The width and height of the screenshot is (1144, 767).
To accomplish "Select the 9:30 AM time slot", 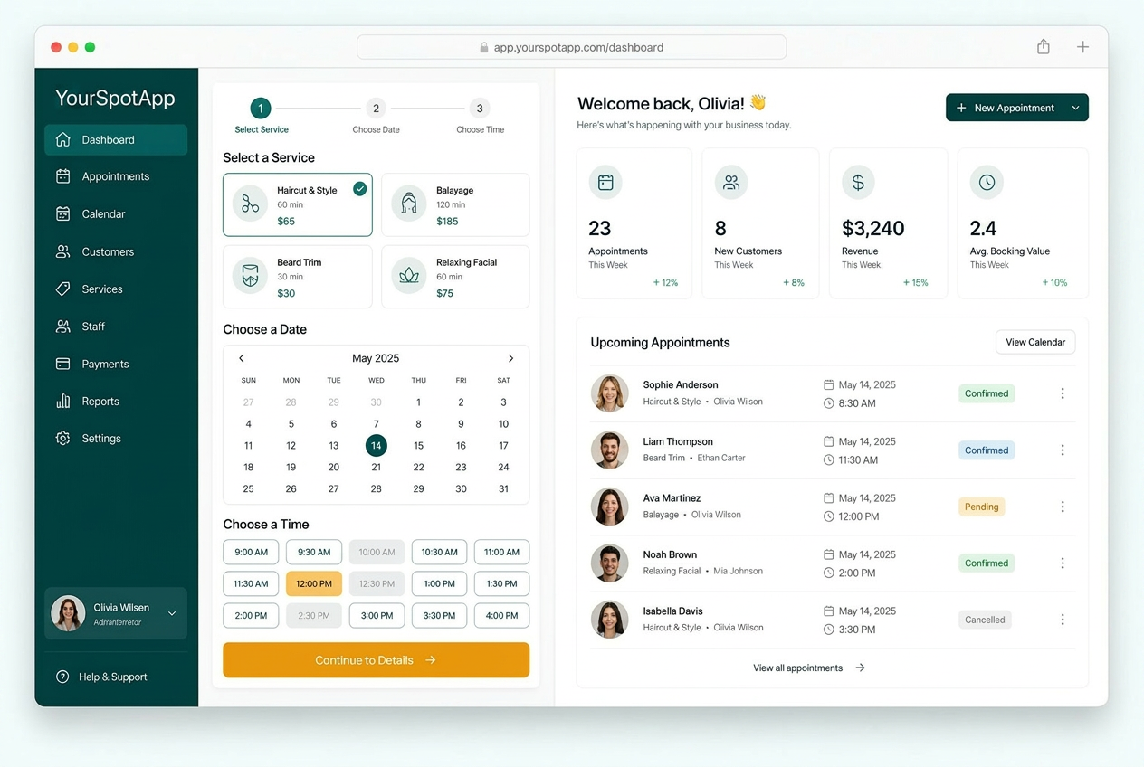I will coord(314,552).
